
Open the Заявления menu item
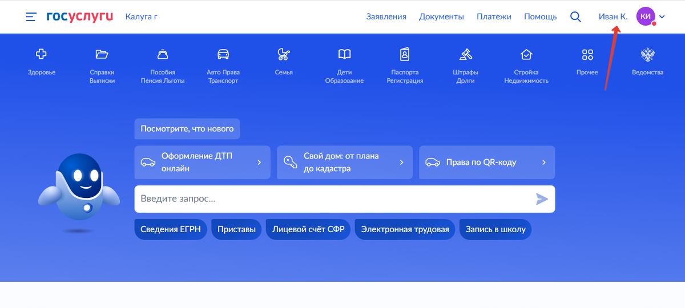click(386, 17)
